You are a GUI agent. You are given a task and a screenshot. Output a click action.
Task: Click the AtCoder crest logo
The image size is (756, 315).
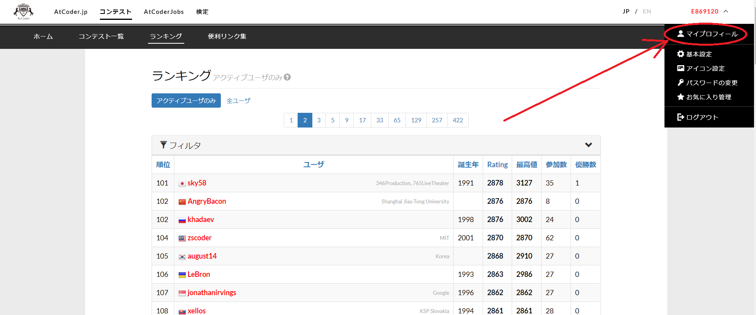click(23, 12)
